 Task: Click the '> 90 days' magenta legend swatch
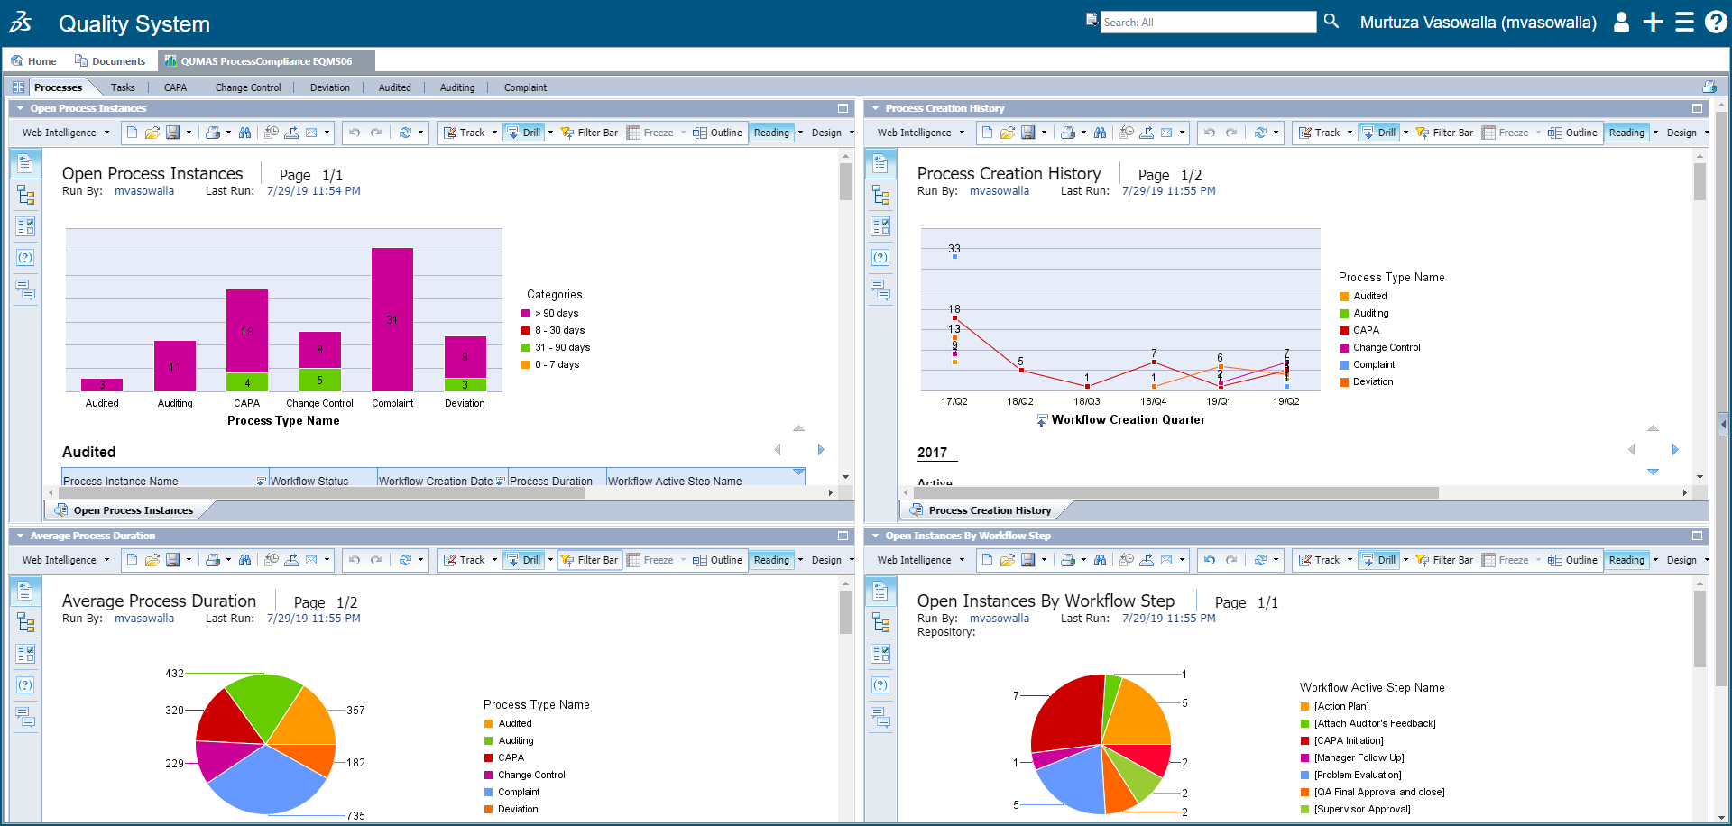click(525, 314)
